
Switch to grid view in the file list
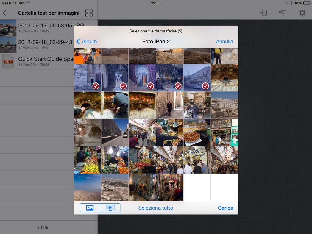tap(89, 13)
